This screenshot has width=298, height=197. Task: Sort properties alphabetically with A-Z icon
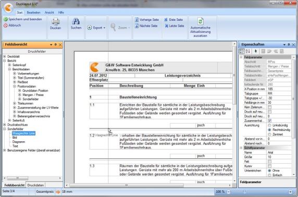pos(248,51)
